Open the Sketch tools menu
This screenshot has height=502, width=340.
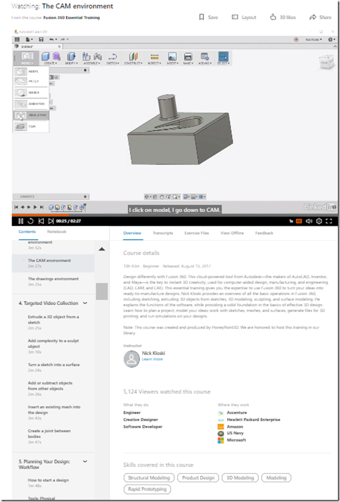click(112, 58)
